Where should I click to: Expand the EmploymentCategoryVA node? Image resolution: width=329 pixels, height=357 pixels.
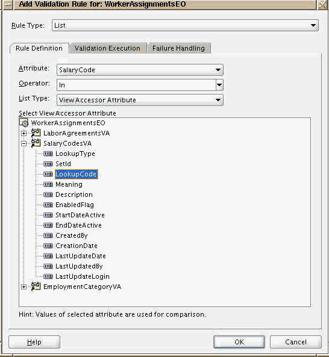pyautogui.click(x=23, y=287)
